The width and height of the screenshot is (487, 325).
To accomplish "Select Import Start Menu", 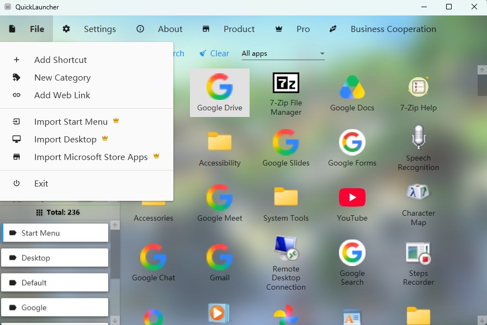I will pos(87,122).
